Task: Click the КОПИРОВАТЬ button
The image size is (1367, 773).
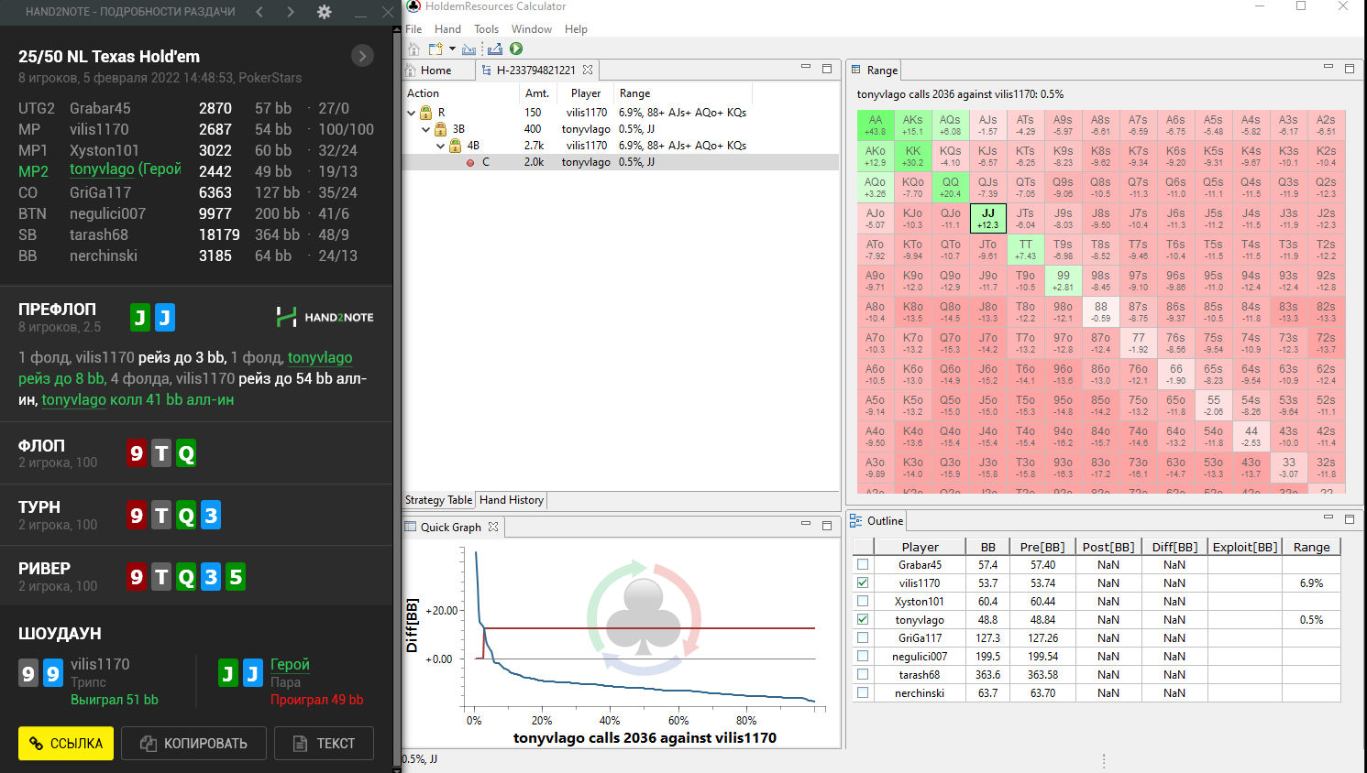Action: pos(193,743)
